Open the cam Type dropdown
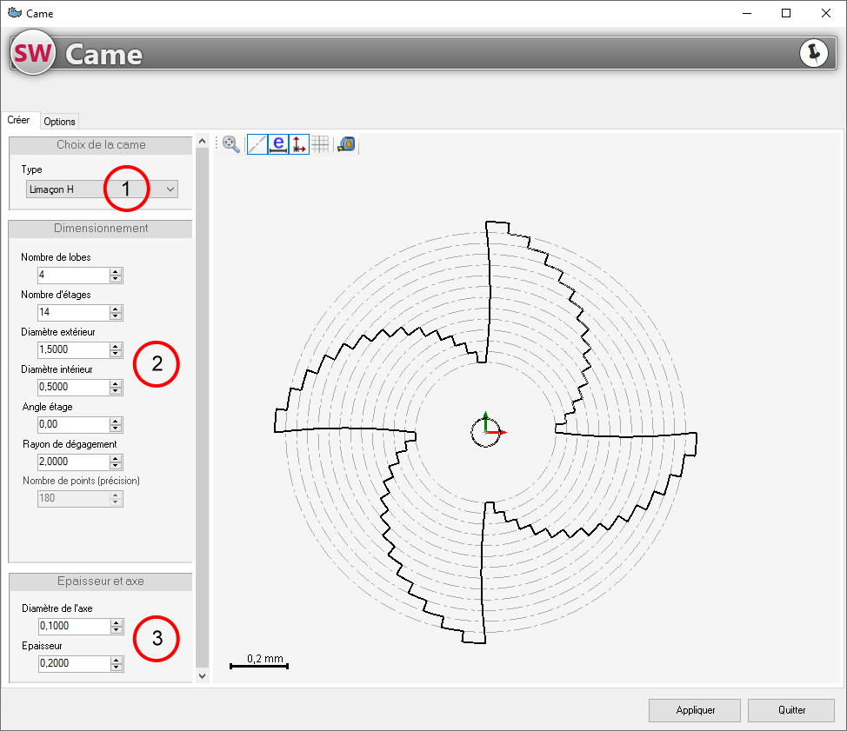Viewport: 847px width, 731px height. click(x=102, y=189)
